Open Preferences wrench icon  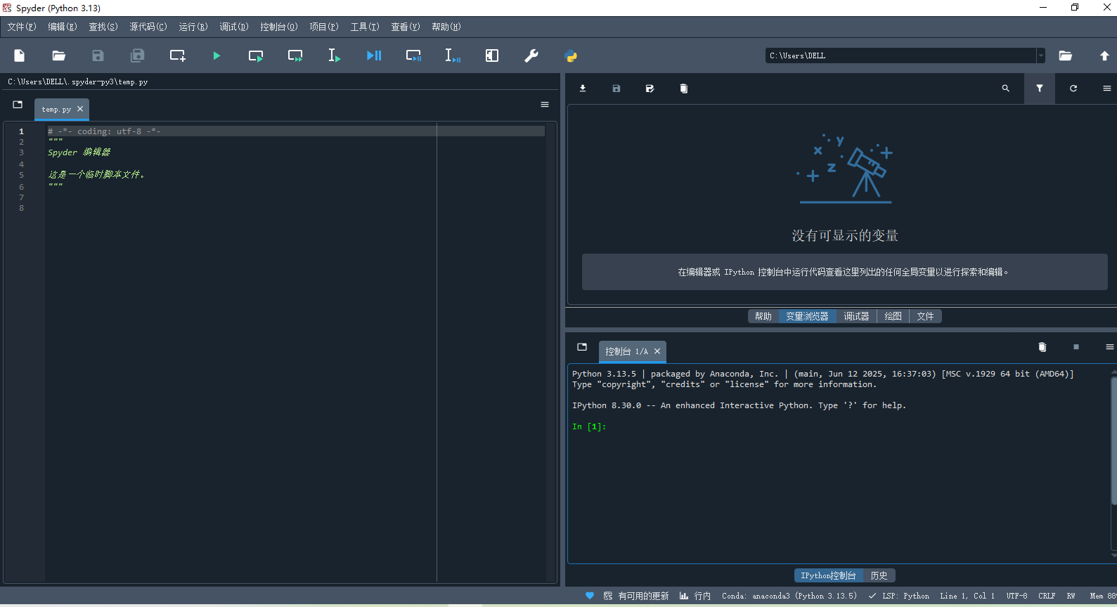coord(531,56)
